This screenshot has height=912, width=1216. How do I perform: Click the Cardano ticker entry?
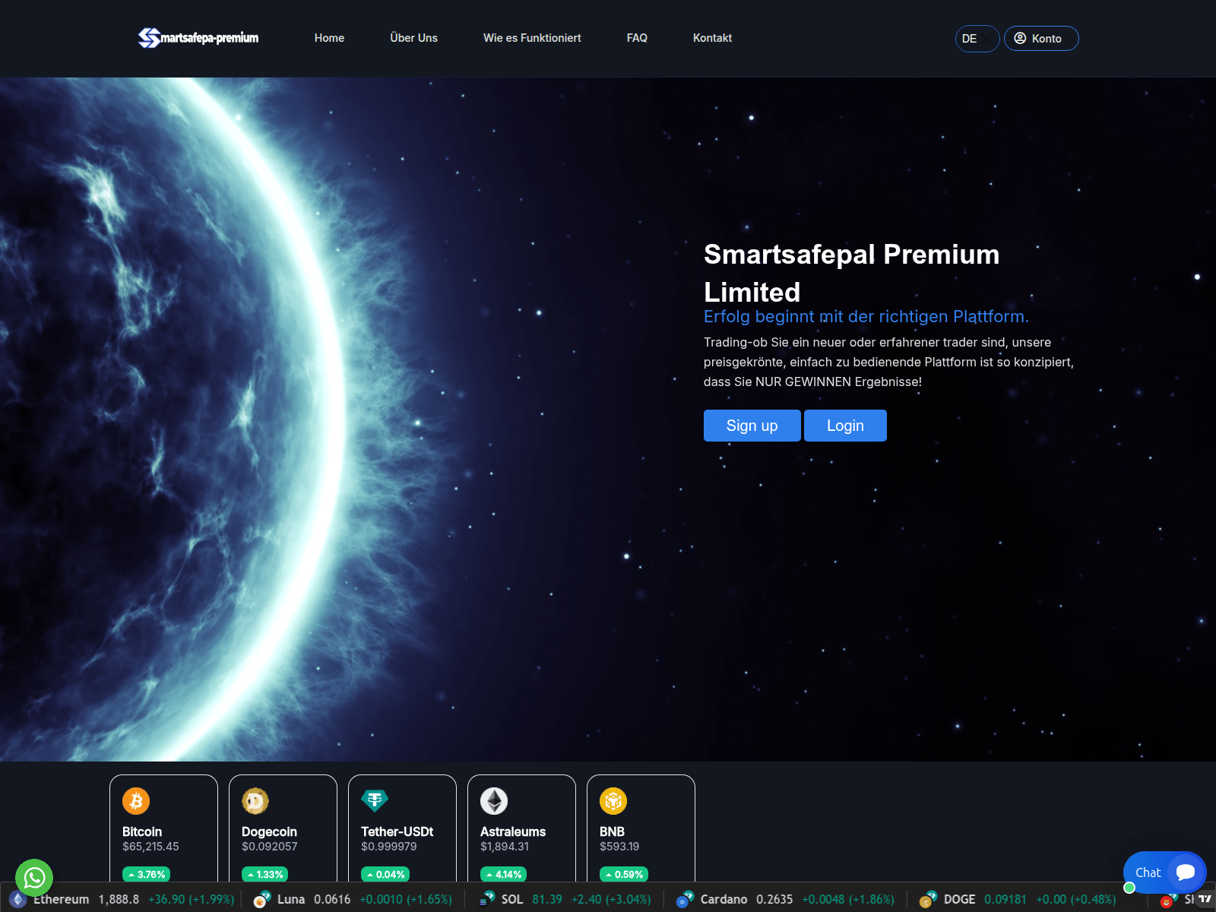724,899
